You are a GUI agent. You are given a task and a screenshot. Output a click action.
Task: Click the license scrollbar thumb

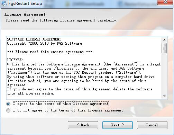click(164, 48)
